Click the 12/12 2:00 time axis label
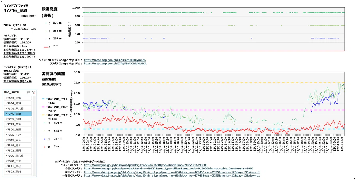Viewport: 356px width, 181px height. click(84, 144)
